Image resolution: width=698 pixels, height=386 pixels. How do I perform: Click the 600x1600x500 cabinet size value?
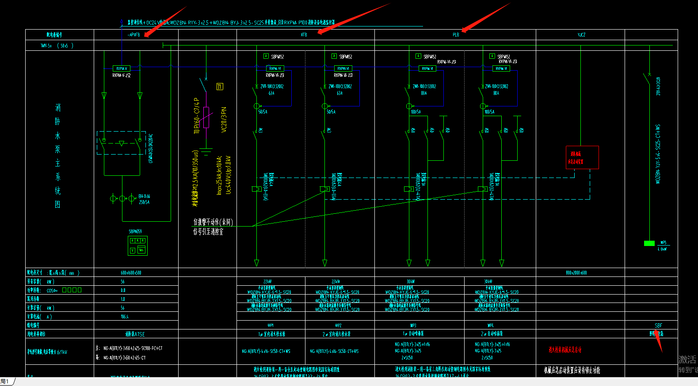click(131, 273)
